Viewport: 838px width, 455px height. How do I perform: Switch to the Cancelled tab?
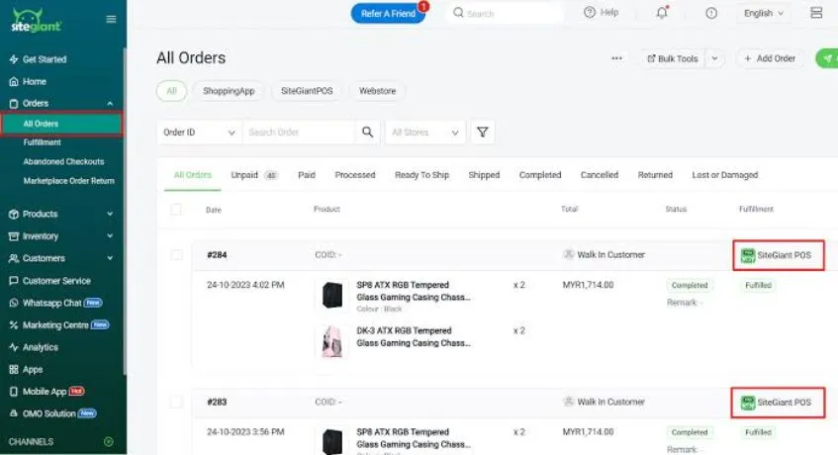coord(600,175)
